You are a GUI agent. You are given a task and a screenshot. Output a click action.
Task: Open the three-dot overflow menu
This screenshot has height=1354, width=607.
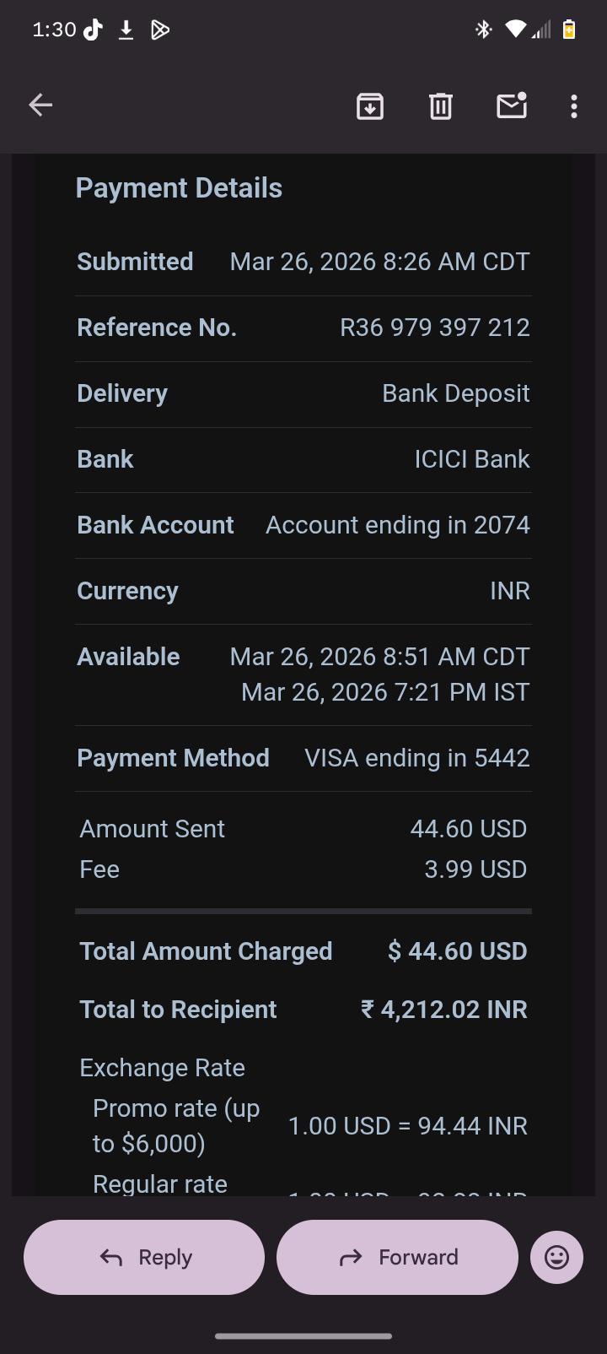pyautogui.click(x=574, y=106)
